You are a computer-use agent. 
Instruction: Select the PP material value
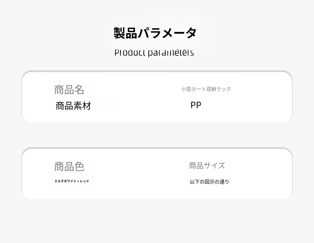pyautogui.click(x=196, y=105)
